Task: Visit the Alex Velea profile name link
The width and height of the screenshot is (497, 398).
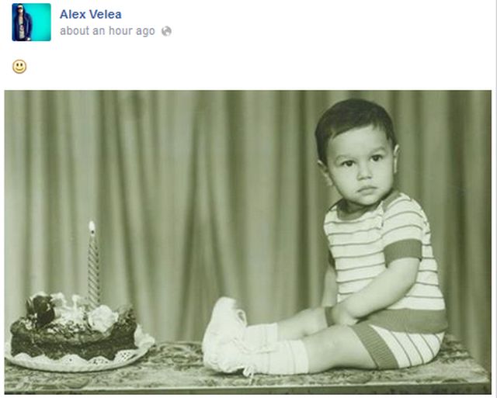Action: [90, 14]
